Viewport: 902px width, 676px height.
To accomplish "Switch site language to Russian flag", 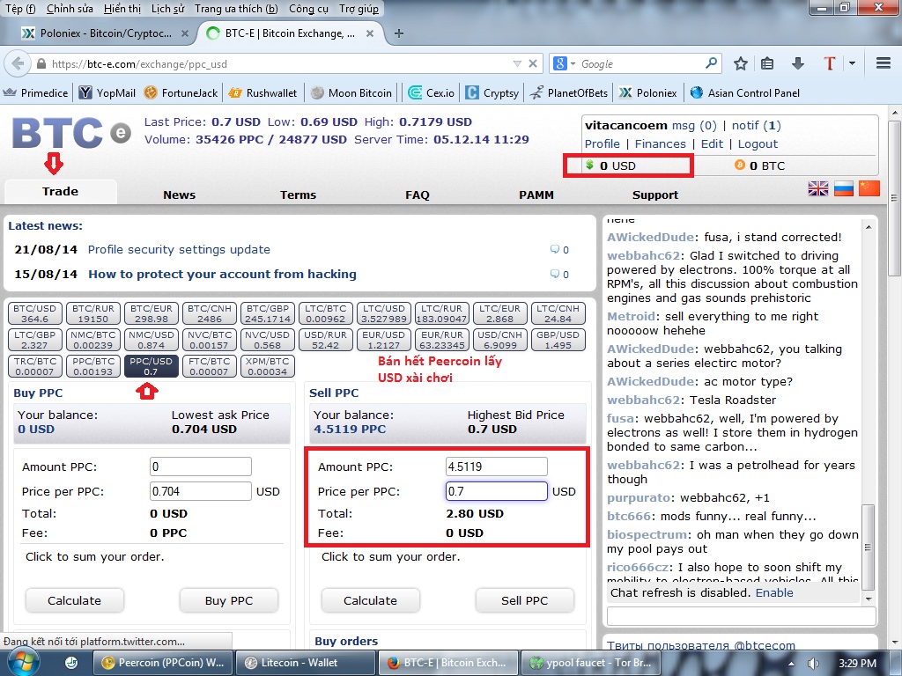I will pyautogui.click(x=843, y=188).
